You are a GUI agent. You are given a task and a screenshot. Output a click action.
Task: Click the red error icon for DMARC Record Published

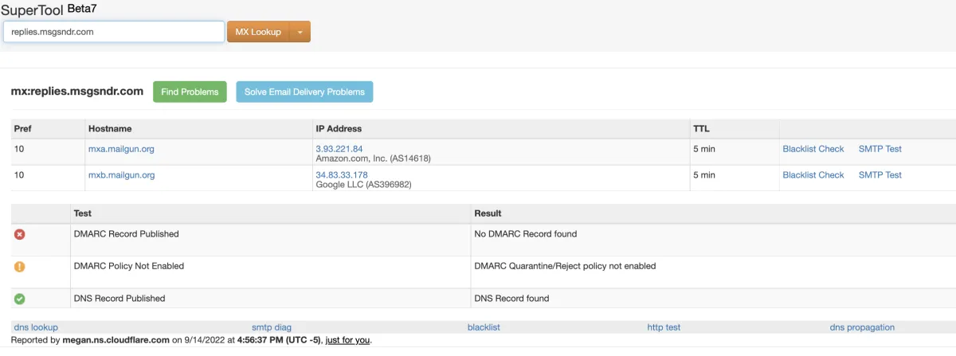coord(20,234)
